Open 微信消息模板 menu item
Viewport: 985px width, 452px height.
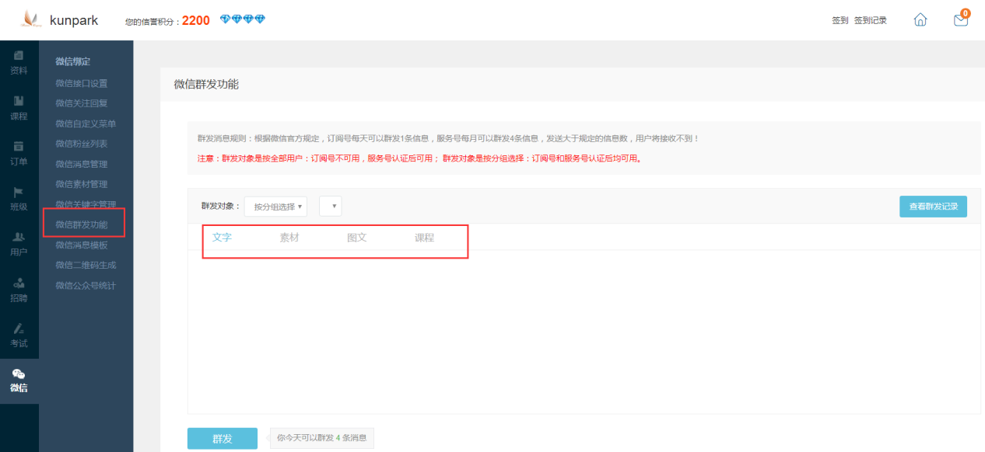click(82, 245)
